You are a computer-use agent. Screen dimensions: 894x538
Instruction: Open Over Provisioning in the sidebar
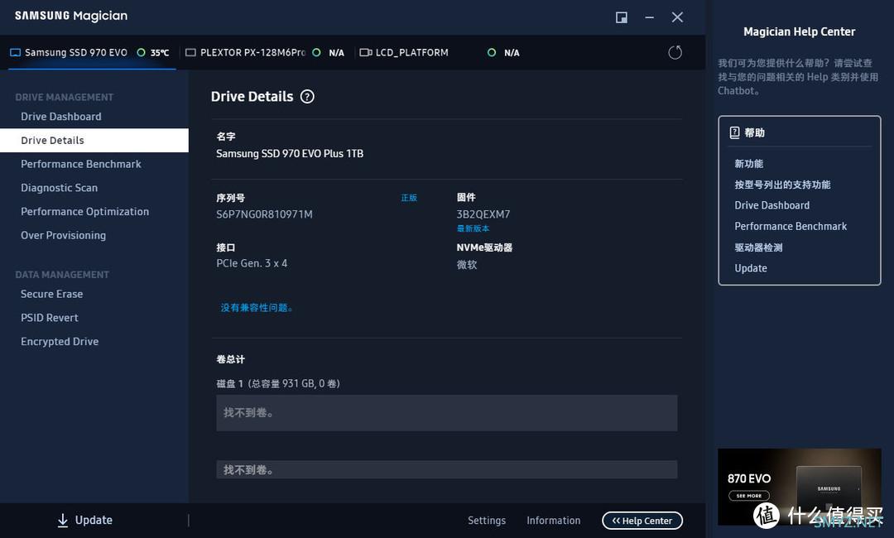(63, 235)
